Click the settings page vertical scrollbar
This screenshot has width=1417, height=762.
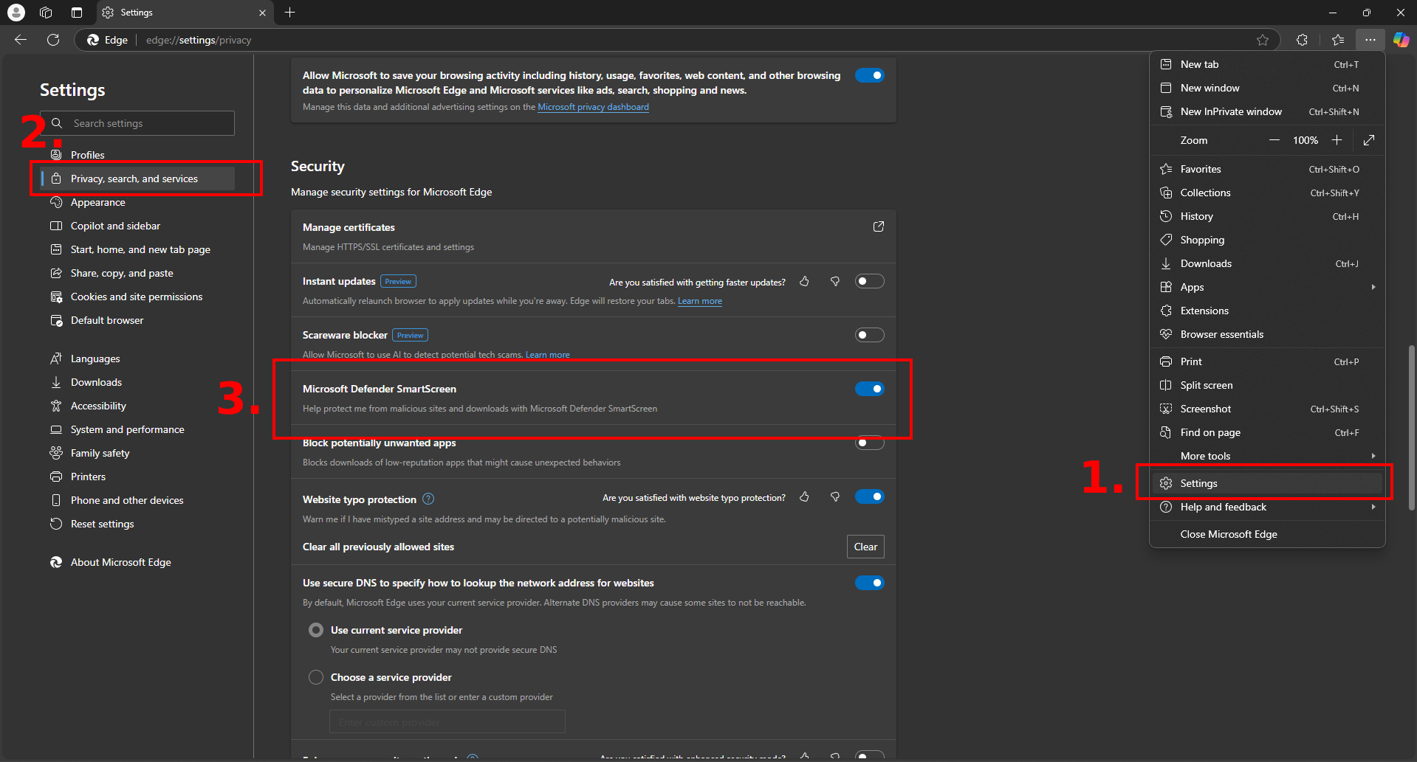[1412, 428]
